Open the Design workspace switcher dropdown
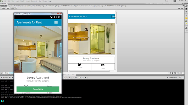Image resolution: width=188 pixels, height=105 pixels. click(x=168, y=1)
